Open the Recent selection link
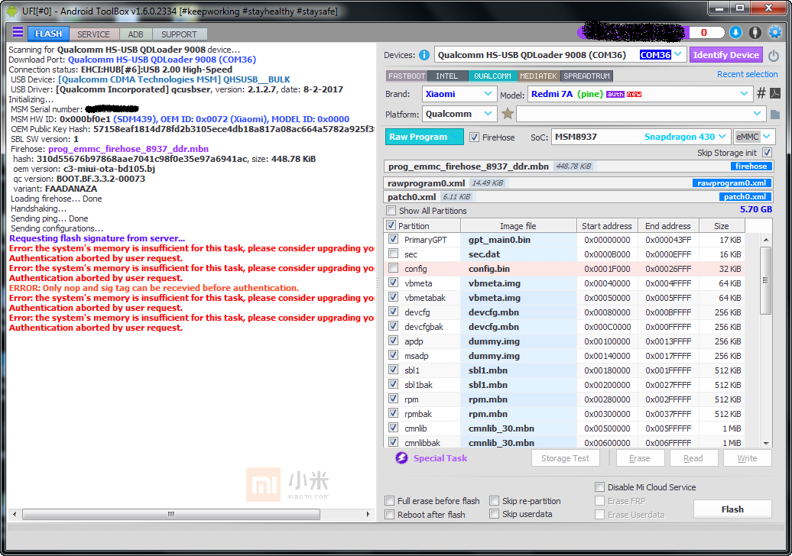 [x=747, y=74]
